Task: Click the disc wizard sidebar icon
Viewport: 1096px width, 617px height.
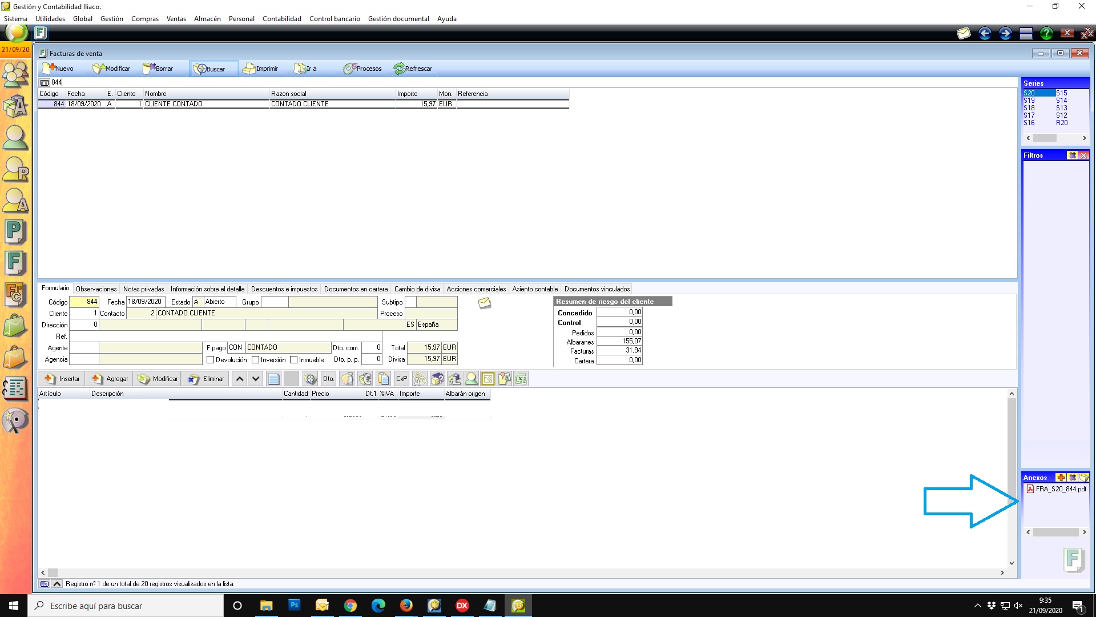Action: [x=15, y=421]
